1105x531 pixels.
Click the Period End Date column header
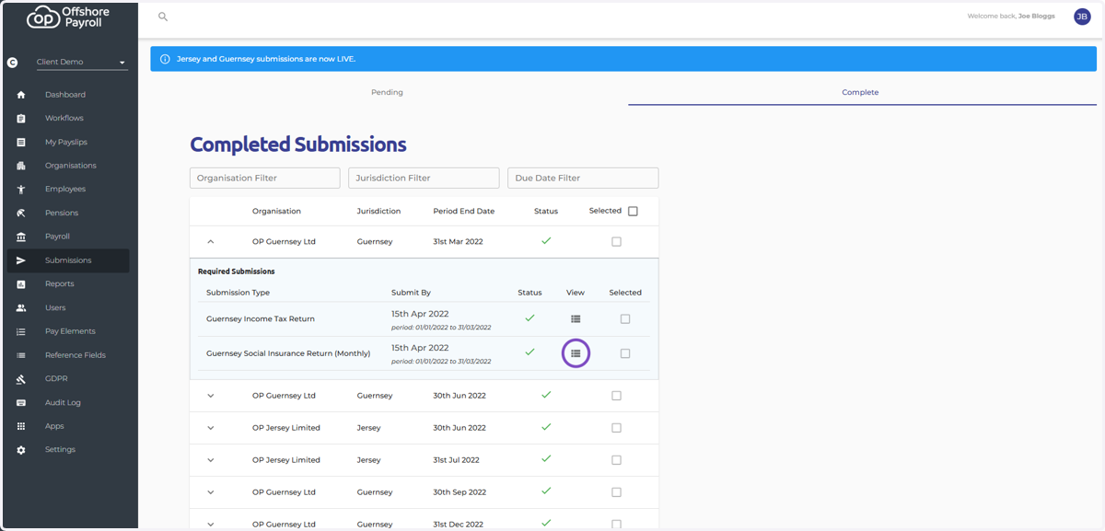(464, 212)
